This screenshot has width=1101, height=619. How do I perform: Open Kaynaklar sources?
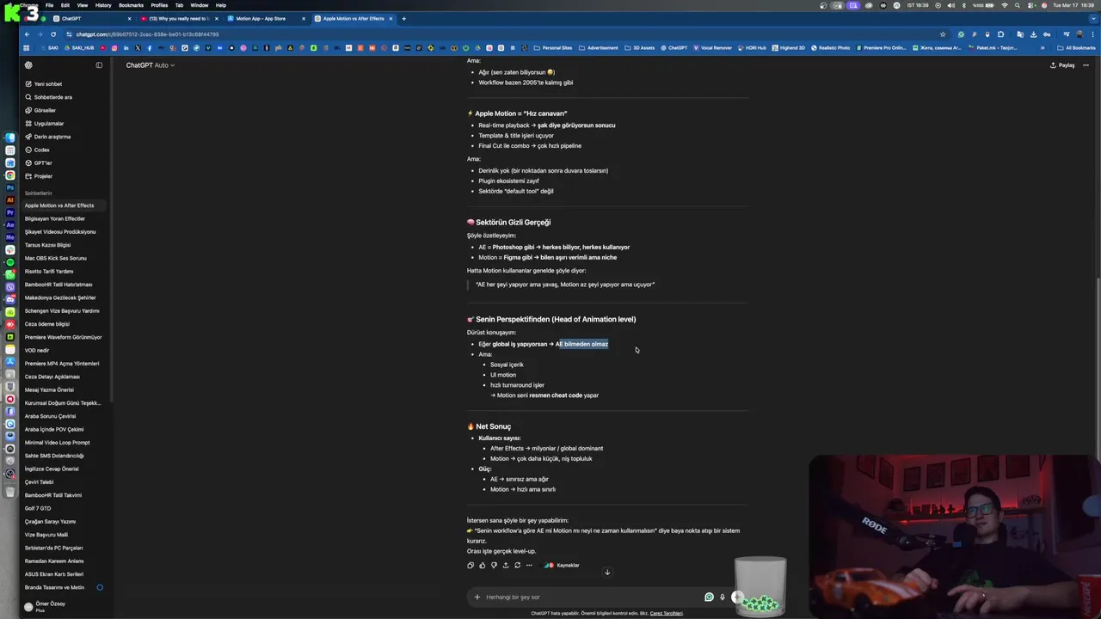pyautogui.click(x=562, y=565)
